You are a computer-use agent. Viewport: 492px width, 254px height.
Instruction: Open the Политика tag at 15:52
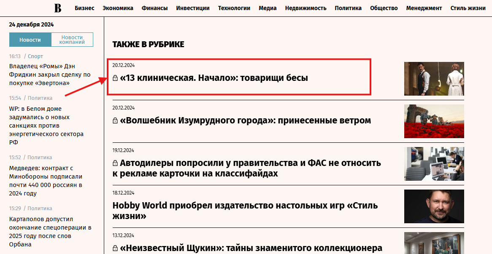[40, 158]
